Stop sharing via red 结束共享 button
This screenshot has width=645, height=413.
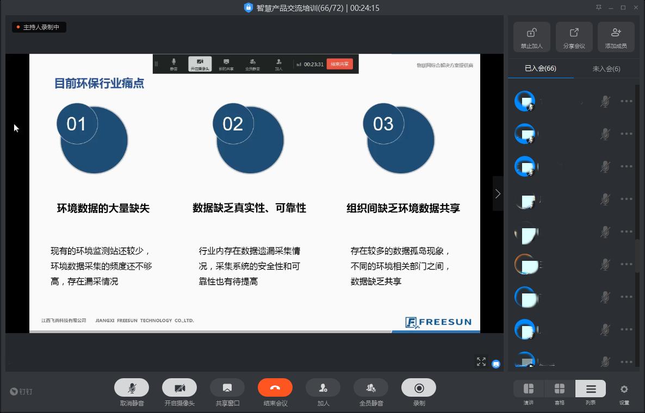339,64
